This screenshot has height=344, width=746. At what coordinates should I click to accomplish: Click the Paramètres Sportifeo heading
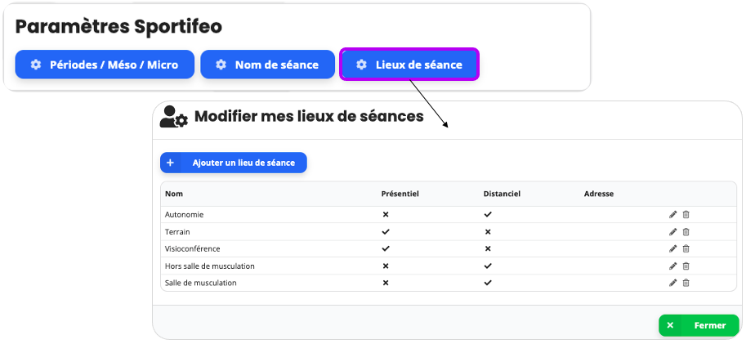click(x=118, y=27)
